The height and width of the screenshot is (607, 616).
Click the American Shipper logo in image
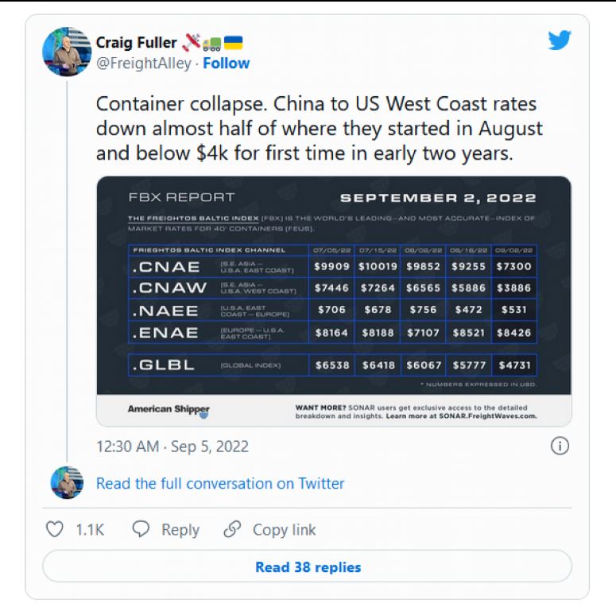(169, 410)
